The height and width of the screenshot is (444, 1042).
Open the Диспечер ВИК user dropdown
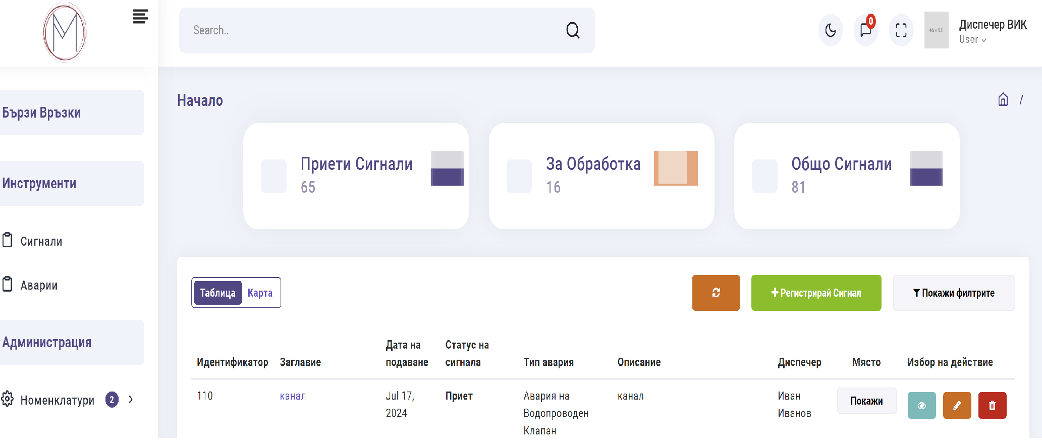coord(992,31)
